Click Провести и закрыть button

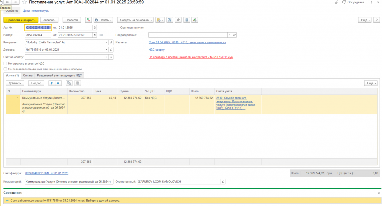click(x=21, y=20)
